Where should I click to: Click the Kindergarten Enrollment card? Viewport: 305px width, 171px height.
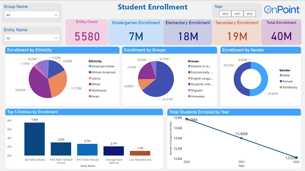(136, 32)
